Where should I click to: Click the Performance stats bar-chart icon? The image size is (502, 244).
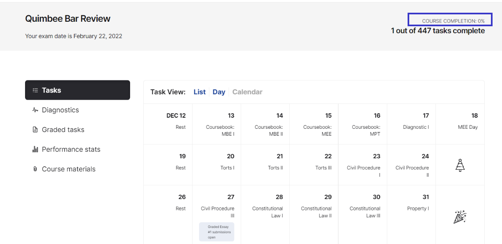(35, 149)
